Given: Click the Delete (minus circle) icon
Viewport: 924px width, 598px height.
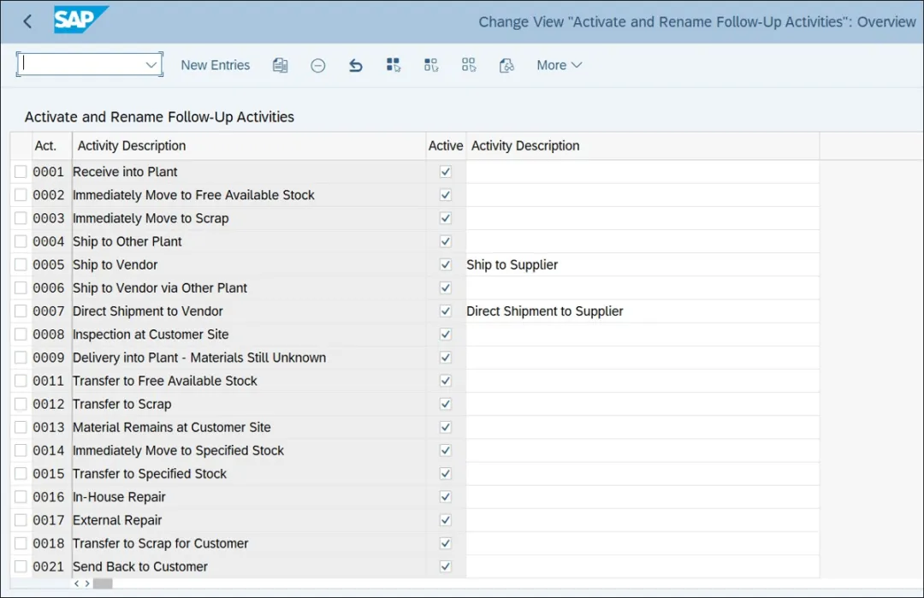Looking at the screenshot, I should coord(317,65).
